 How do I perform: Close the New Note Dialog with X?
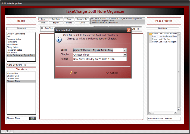pos(129,30)
